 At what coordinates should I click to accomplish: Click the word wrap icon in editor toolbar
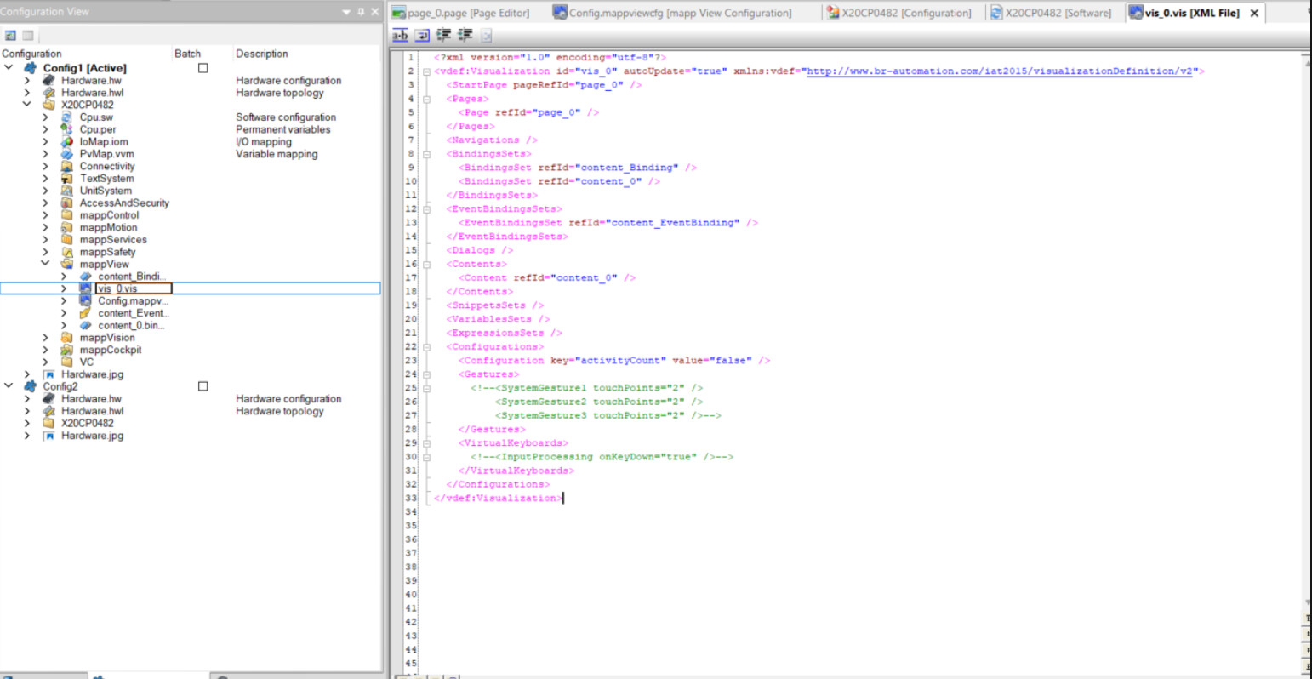(422, 35)
